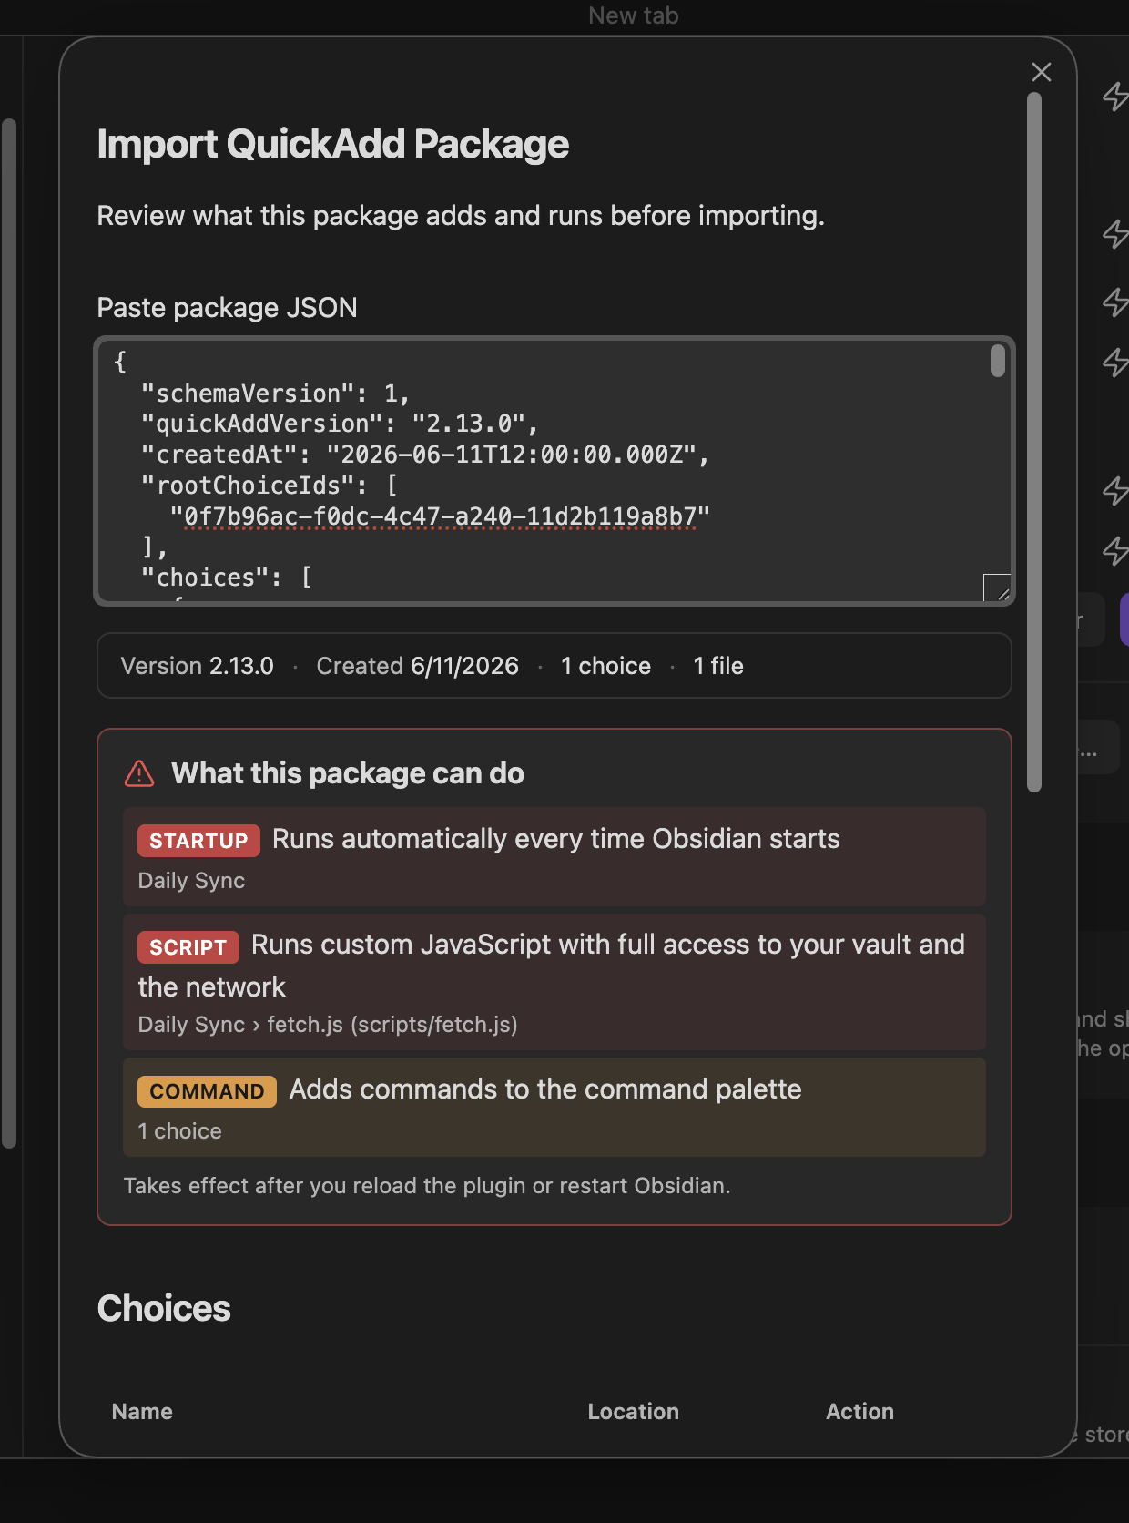Click the "Review what this package adds" description
Screen dimensions: 1129x1523
461,216
